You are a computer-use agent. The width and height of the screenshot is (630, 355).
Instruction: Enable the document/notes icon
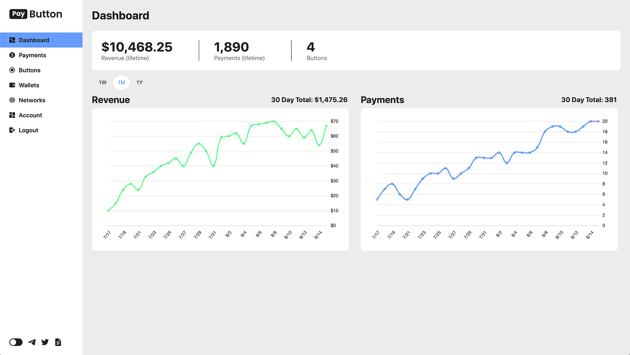[x=58, y=342]
